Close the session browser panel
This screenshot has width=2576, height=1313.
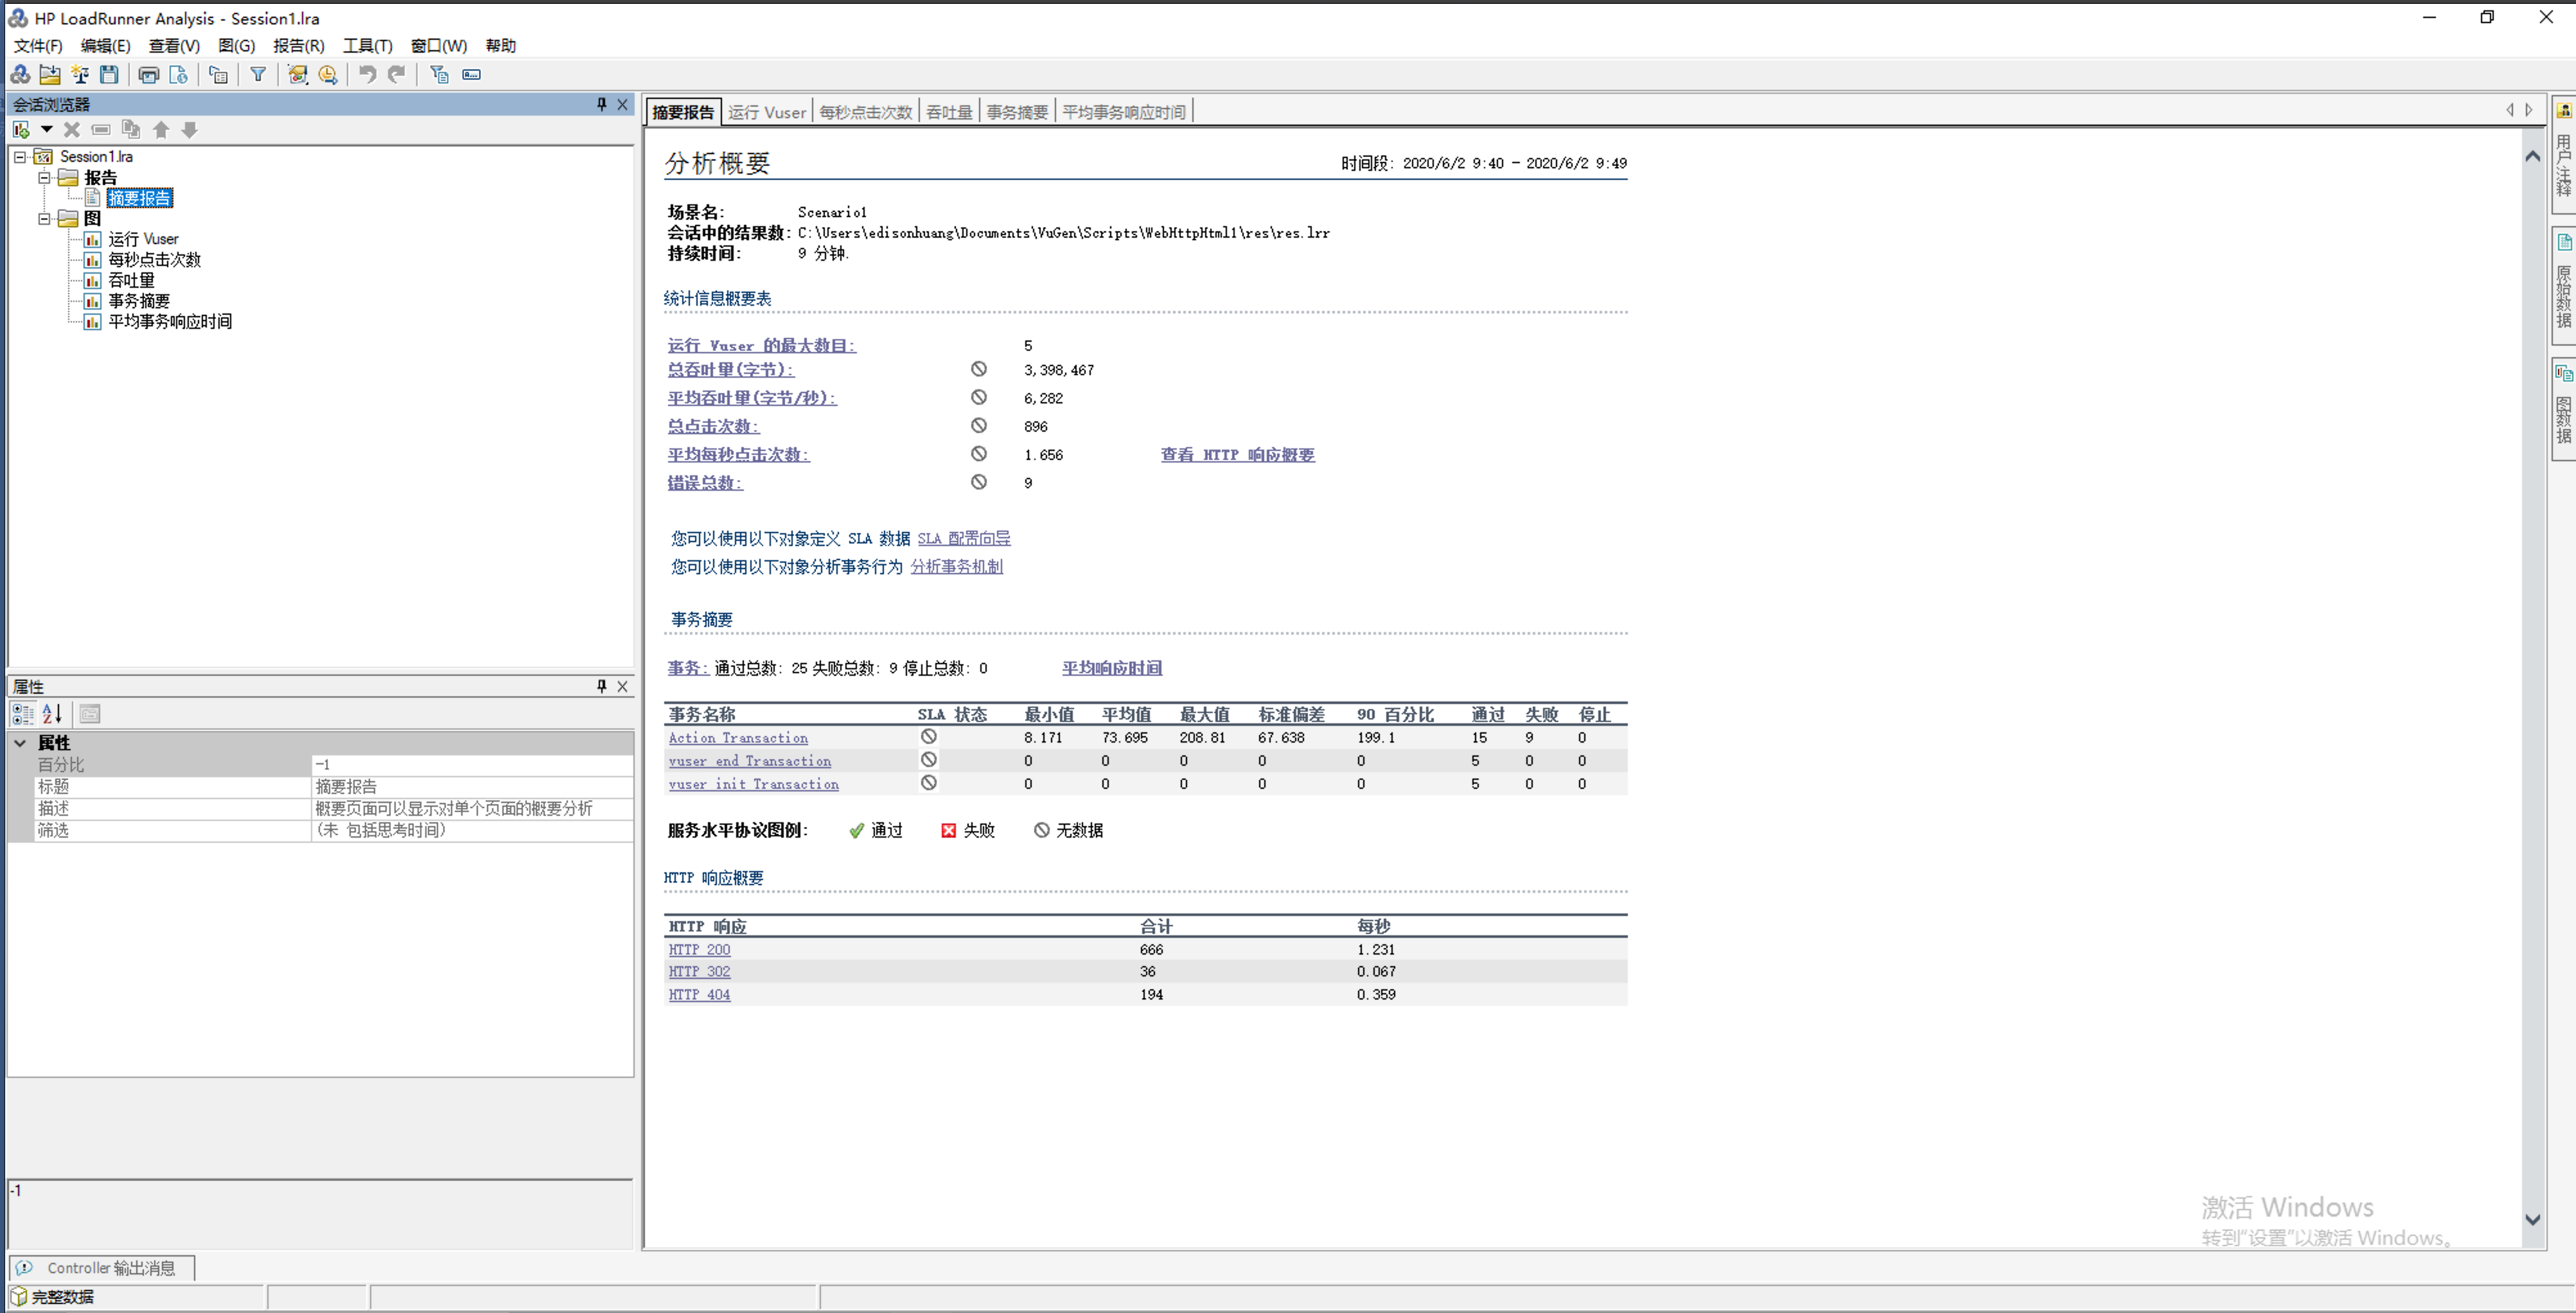(x=622, y=104)
